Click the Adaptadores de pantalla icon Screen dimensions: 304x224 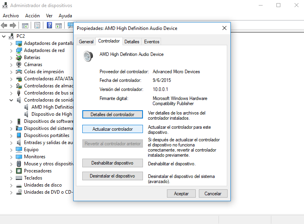pos(19,43)
